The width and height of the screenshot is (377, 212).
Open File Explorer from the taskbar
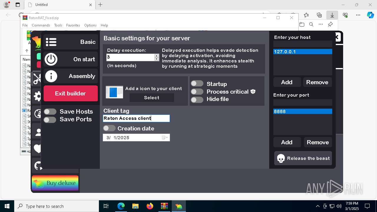pyautogui.click(x=135, y=206)
